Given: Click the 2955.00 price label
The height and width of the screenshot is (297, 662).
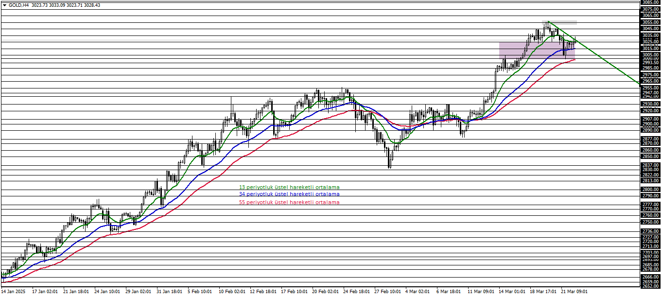Looking at the screenshot, I should click(x=650, y=88).
